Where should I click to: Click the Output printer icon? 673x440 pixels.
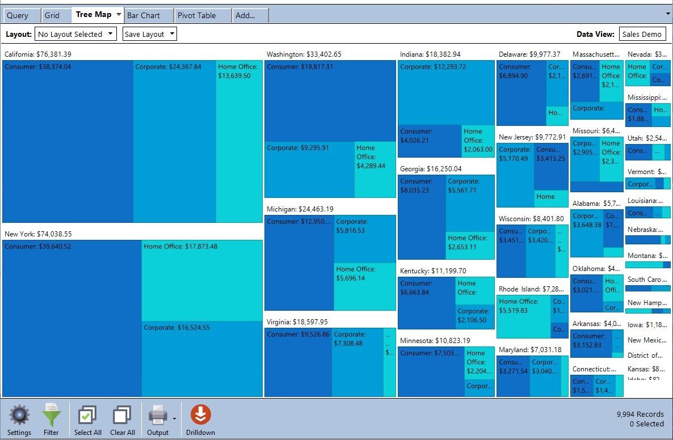158,416
